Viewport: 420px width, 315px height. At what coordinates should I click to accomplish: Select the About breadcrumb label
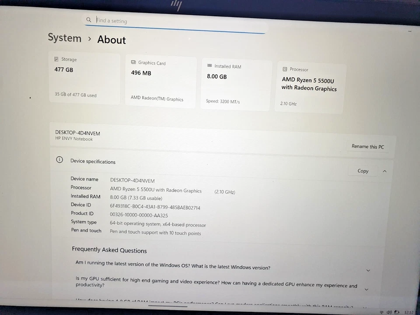[111, 40]
